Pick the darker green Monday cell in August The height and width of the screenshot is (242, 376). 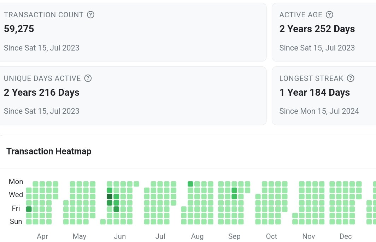click(190, 184)
